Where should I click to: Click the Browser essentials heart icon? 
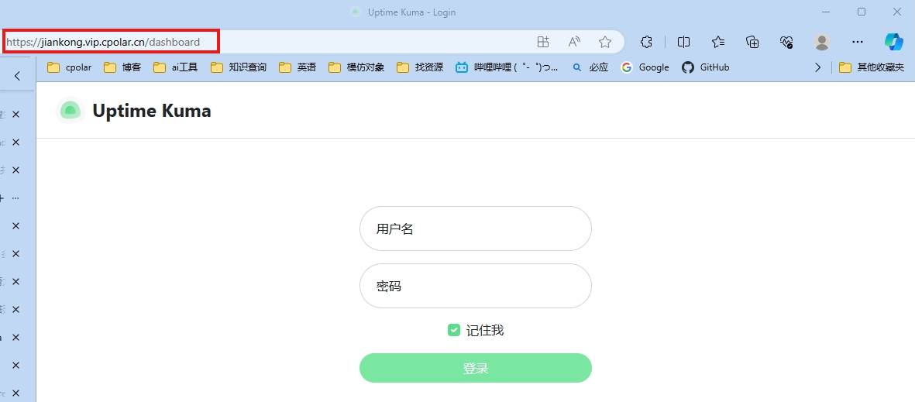786,42
